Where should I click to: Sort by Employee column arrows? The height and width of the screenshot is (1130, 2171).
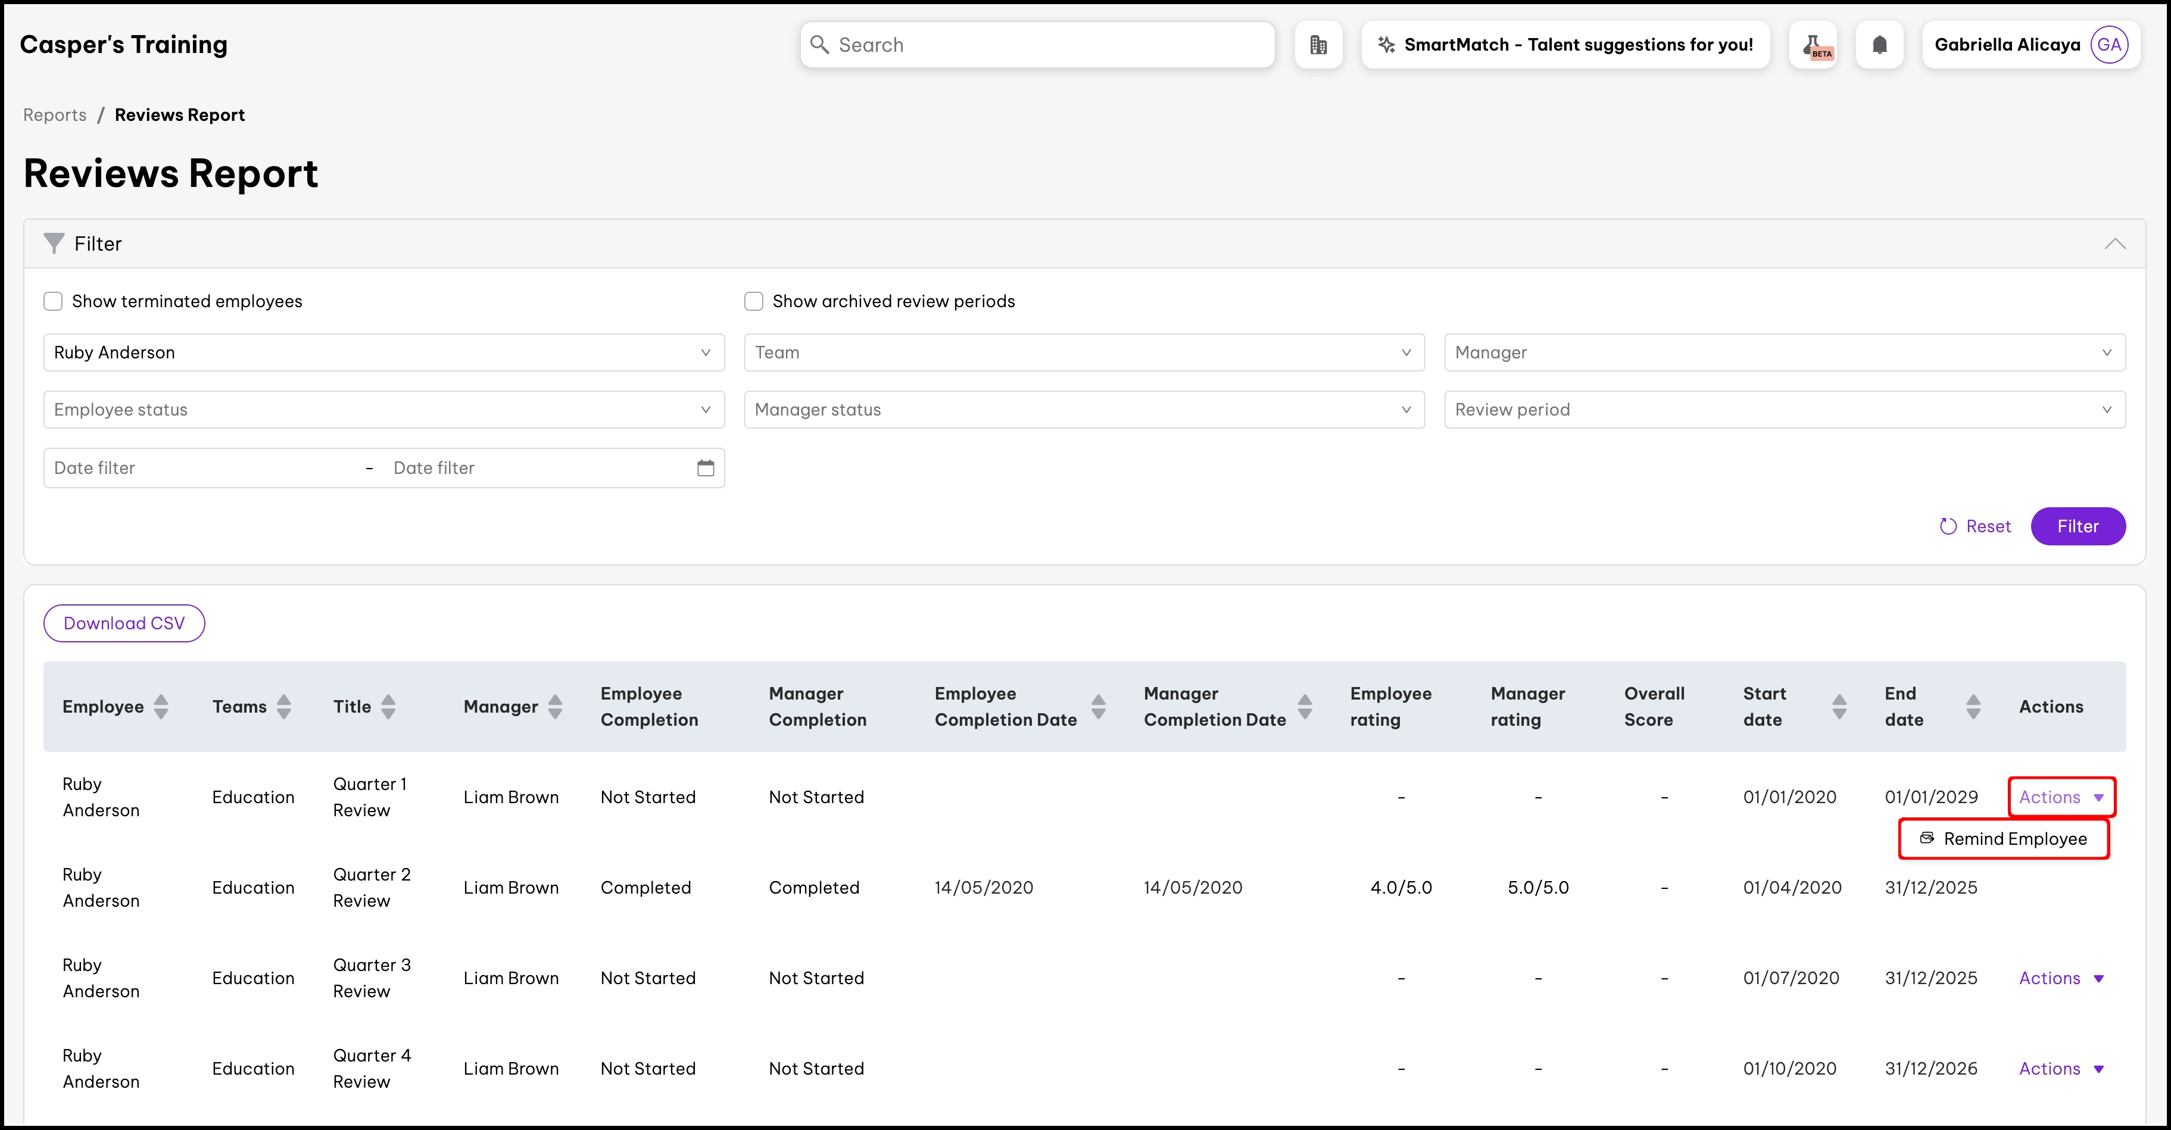click(161, 706)
